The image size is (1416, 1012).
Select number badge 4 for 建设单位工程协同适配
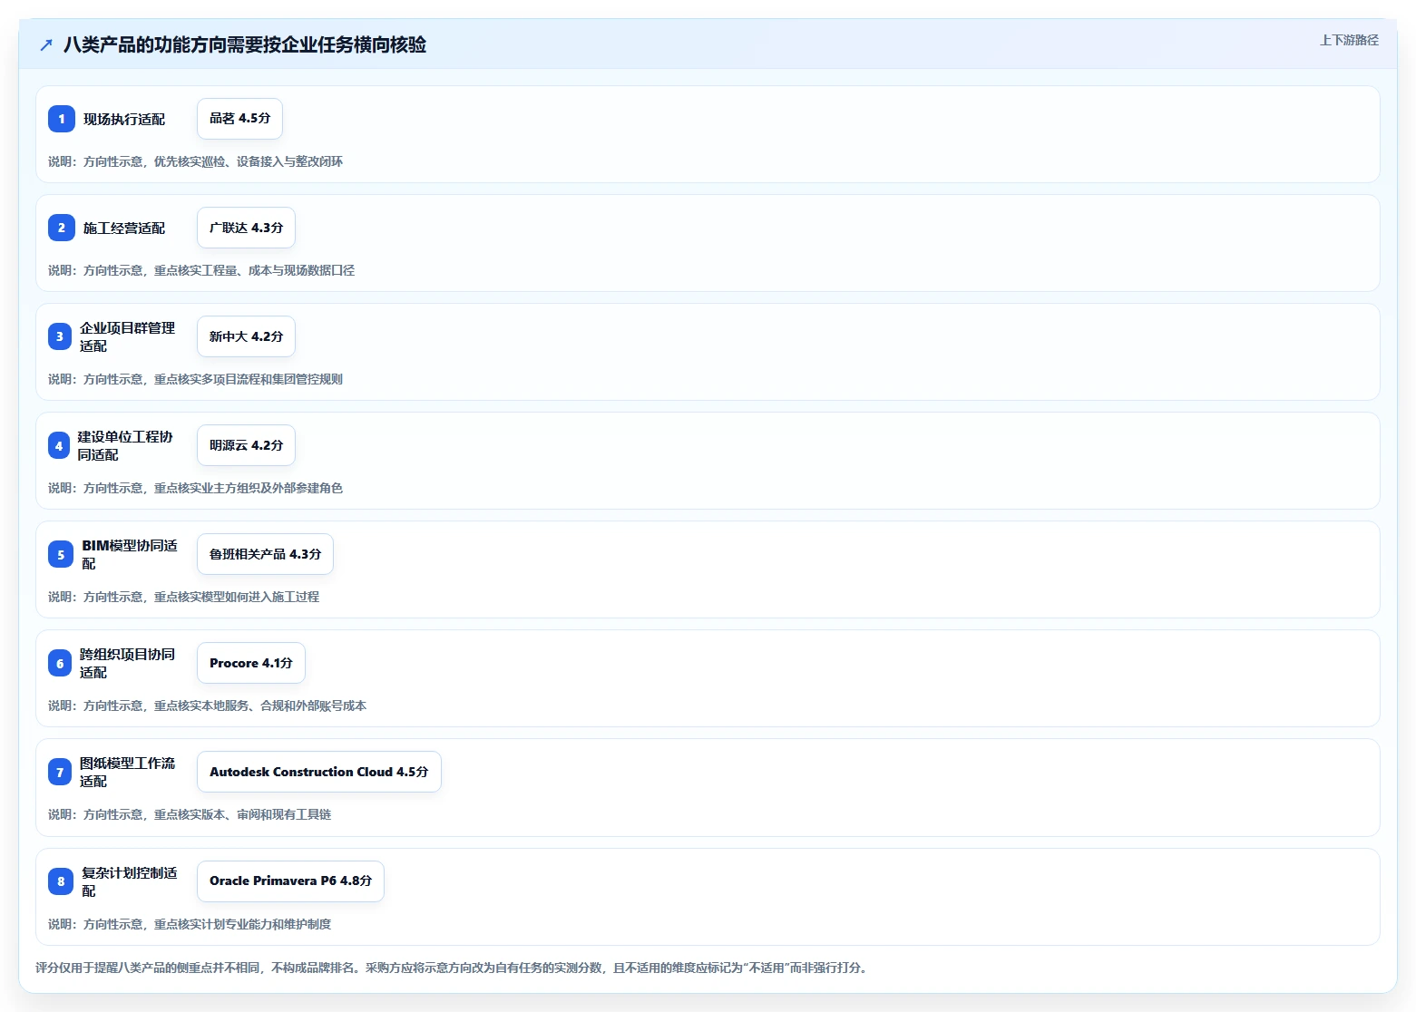click(x=59, y=445)
